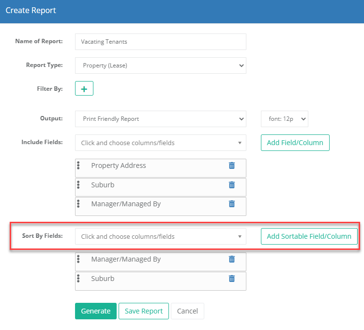
Task: Click into the Name of Report field
Action: coord(160,42)
